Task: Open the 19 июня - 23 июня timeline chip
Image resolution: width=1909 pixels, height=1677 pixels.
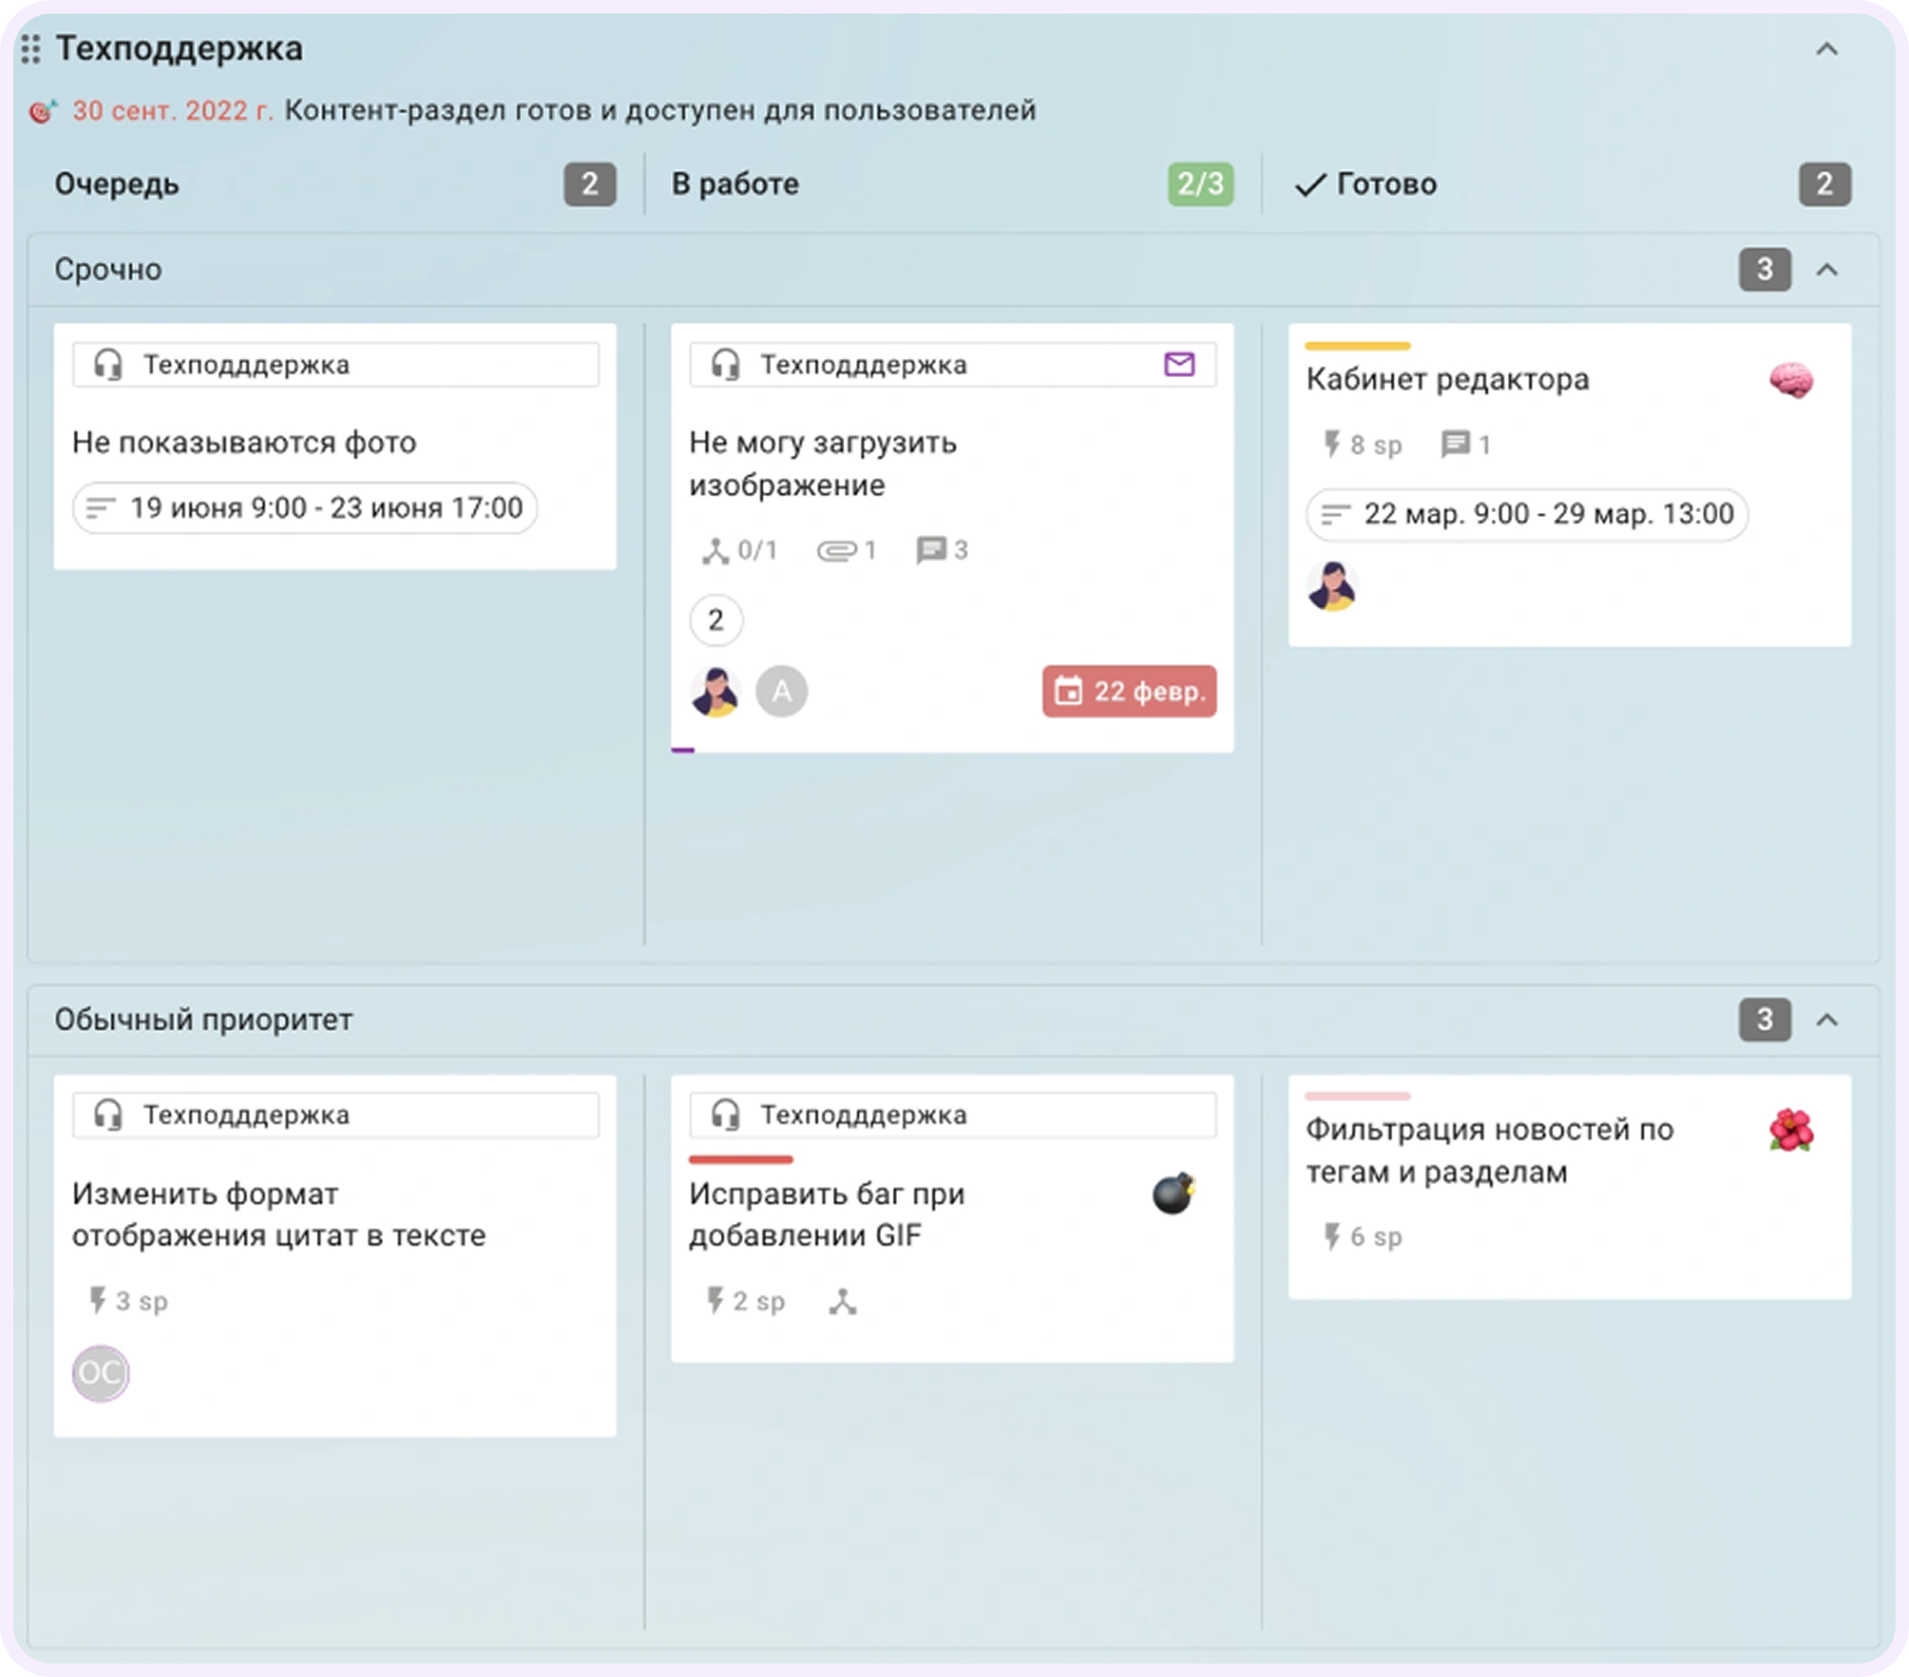Action: click(304, 508)
